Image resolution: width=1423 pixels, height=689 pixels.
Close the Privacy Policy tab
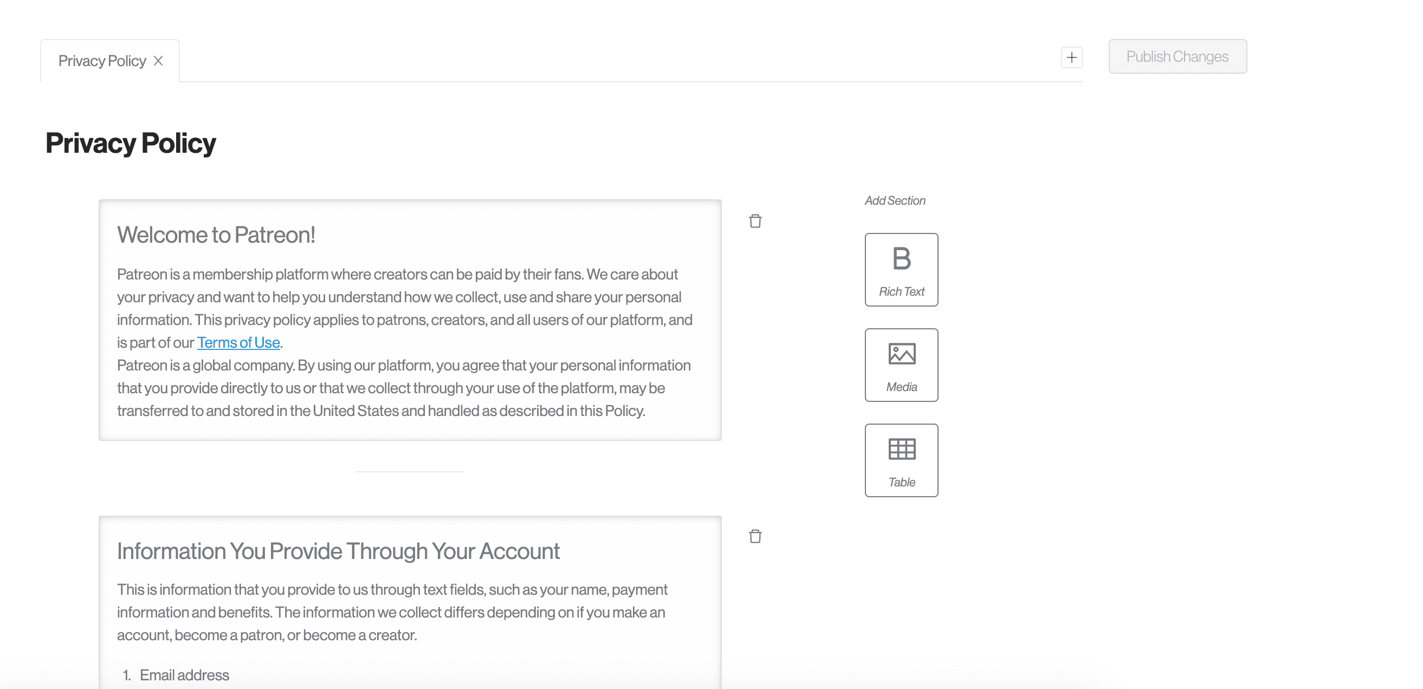(159, 61)
